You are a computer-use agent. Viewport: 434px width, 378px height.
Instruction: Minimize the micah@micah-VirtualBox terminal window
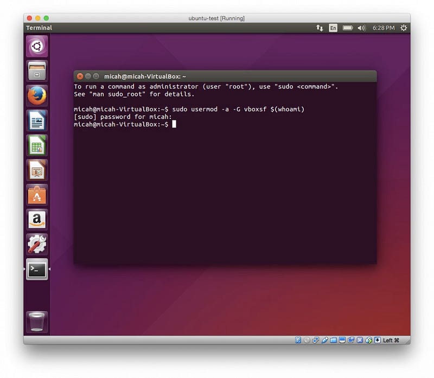88,76
